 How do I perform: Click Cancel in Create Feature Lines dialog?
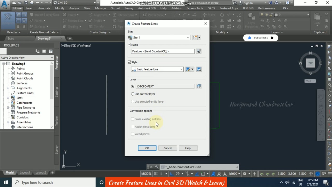[x=168, y=148]
